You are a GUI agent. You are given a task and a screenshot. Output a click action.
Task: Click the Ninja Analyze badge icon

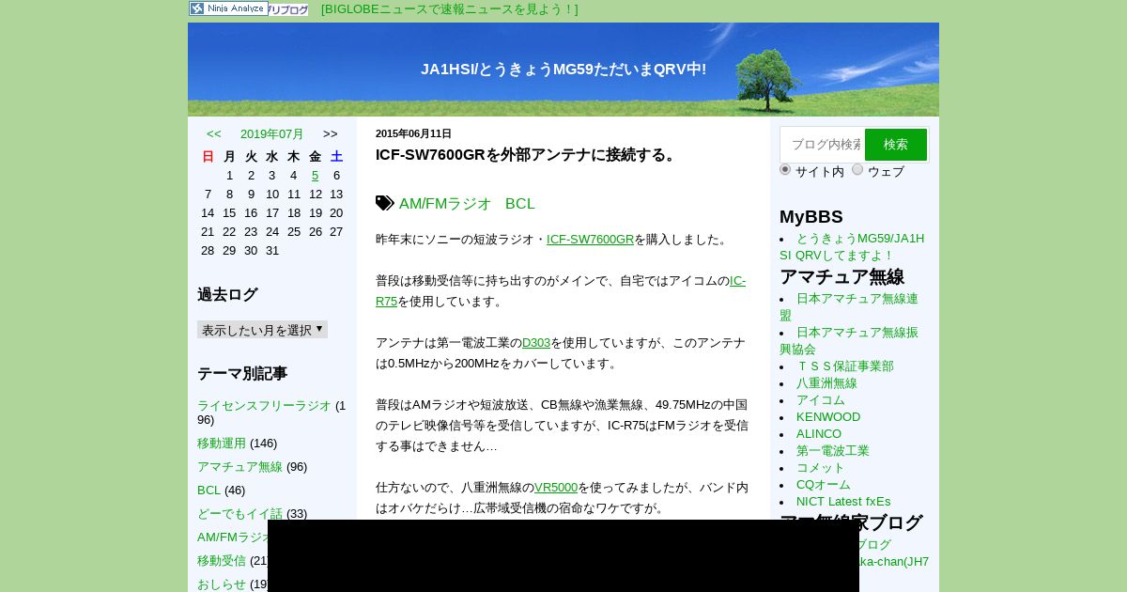(x=228, y=8)
